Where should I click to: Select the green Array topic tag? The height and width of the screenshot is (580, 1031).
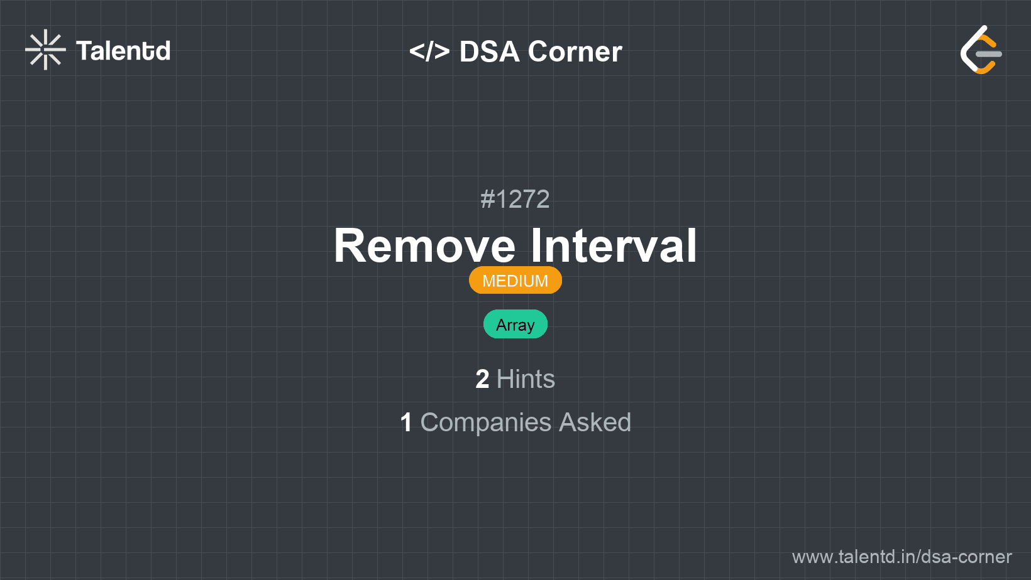pos(515,325)
